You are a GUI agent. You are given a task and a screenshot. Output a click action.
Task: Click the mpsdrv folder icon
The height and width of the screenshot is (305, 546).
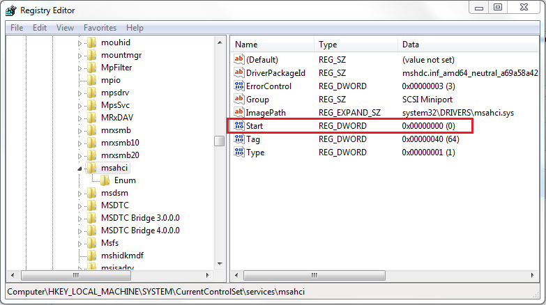pos(91,93)
